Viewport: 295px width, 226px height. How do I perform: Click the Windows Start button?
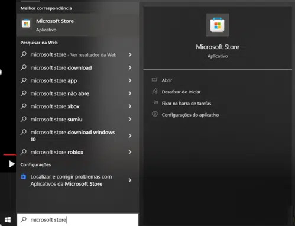[8, 219]
